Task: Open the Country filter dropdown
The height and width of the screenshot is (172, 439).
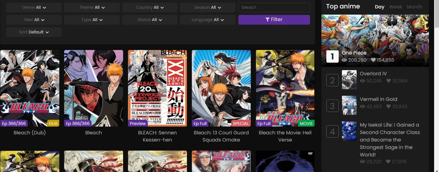Action: pyautogui.click(x=150, y=7)
